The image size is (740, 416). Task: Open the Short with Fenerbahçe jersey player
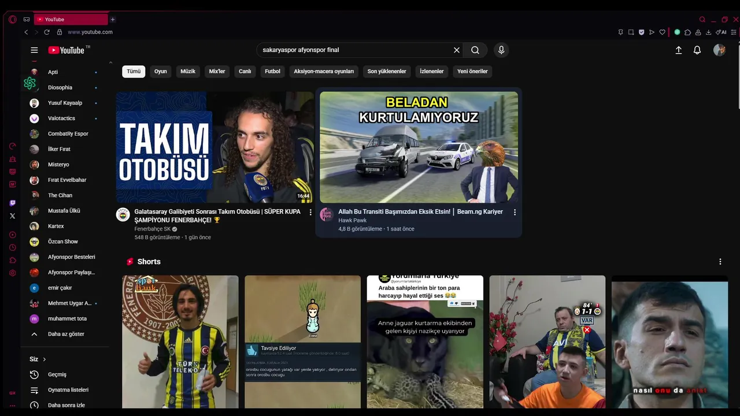click(180, 342)
